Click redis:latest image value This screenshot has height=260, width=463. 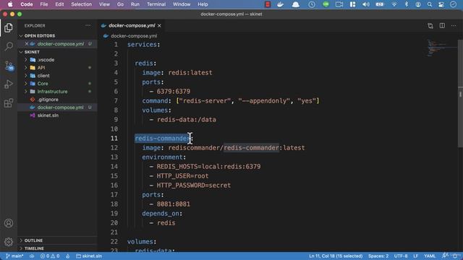tap(190, 73)
